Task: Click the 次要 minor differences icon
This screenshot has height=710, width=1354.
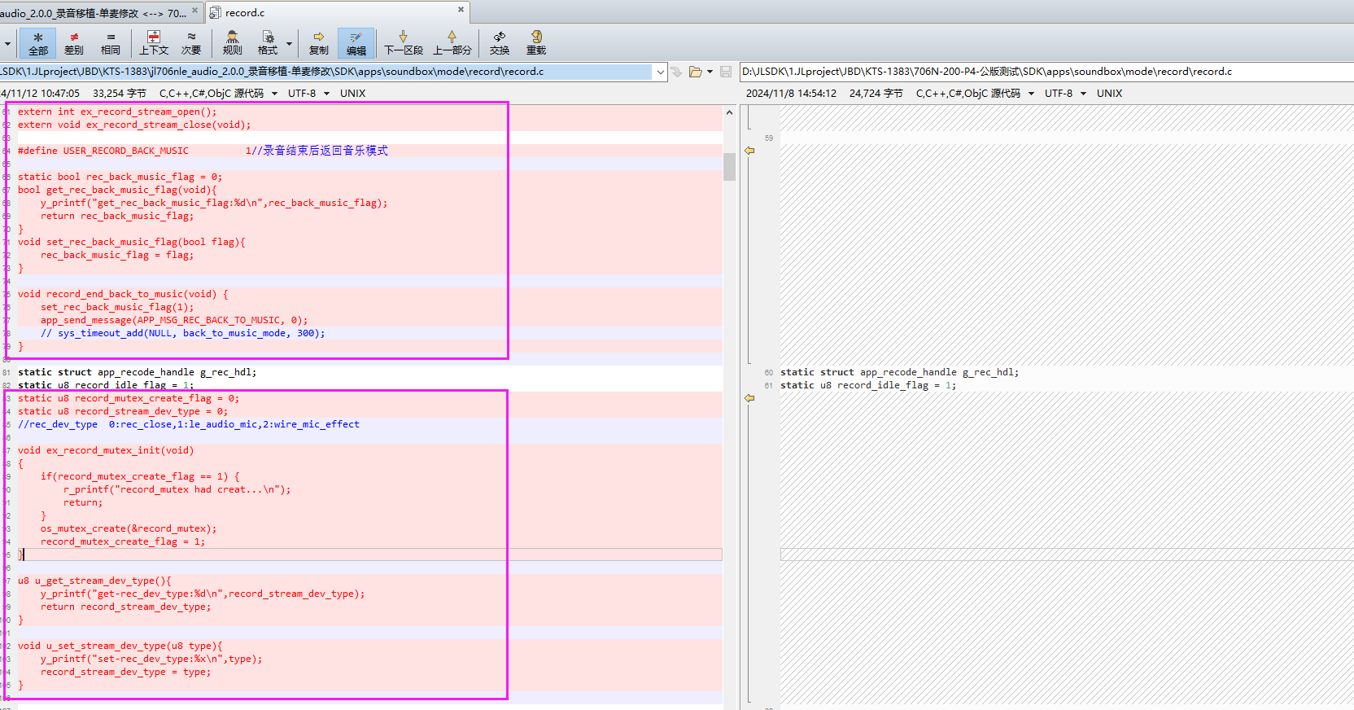Action: click(x=191, y=43)
